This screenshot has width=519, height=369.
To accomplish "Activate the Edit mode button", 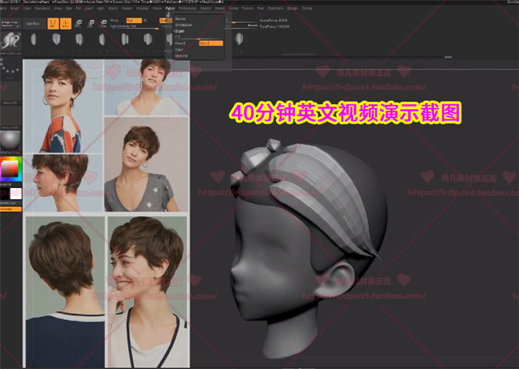I will click(x=53, y=23).
